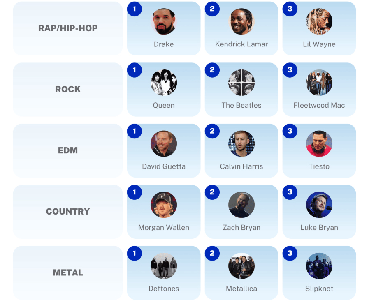Select The Beatles band photo

click(241, 83)
